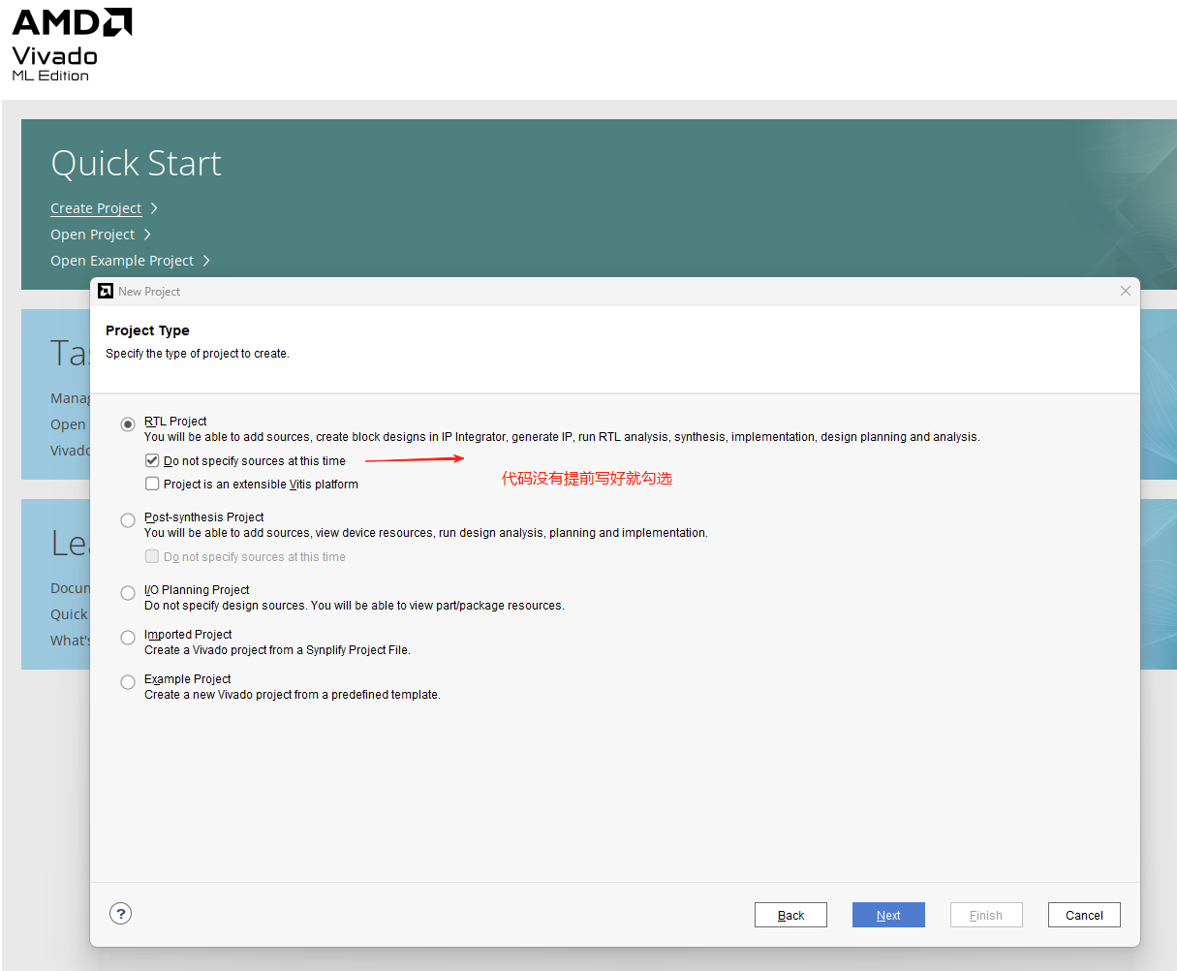Select Imported Project radio option

pyautogui.click(x=128, y=638)
